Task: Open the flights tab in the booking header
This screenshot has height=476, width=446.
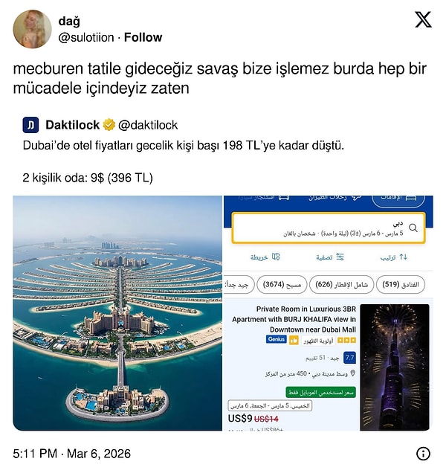Action: tap(335, 198)
